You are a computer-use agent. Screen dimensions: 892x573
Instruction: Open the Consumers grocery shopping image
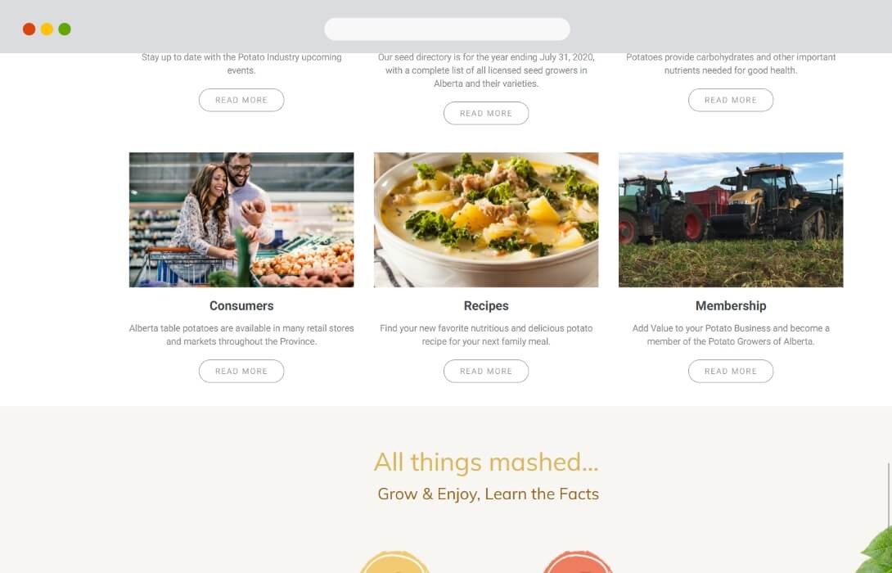pos(241,219)
